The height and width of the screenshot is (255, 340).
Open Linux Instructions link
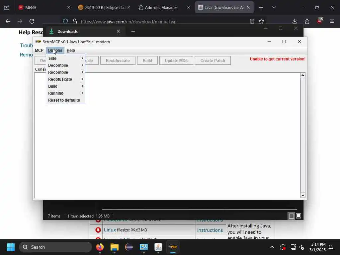click(210, 230)
